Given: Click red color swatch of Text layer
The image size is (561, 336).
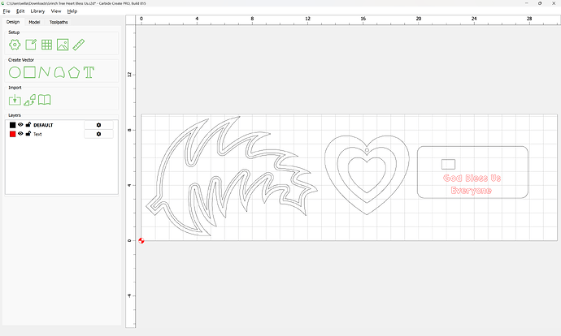Looking at the screenshot, I should click(12, 134).
